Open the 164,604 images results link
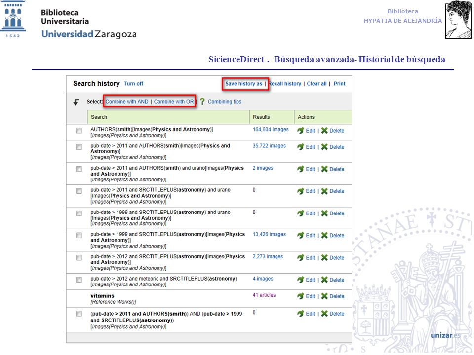Image resolution: width=474 pixels, height=355 pixels. coord(271,129)
